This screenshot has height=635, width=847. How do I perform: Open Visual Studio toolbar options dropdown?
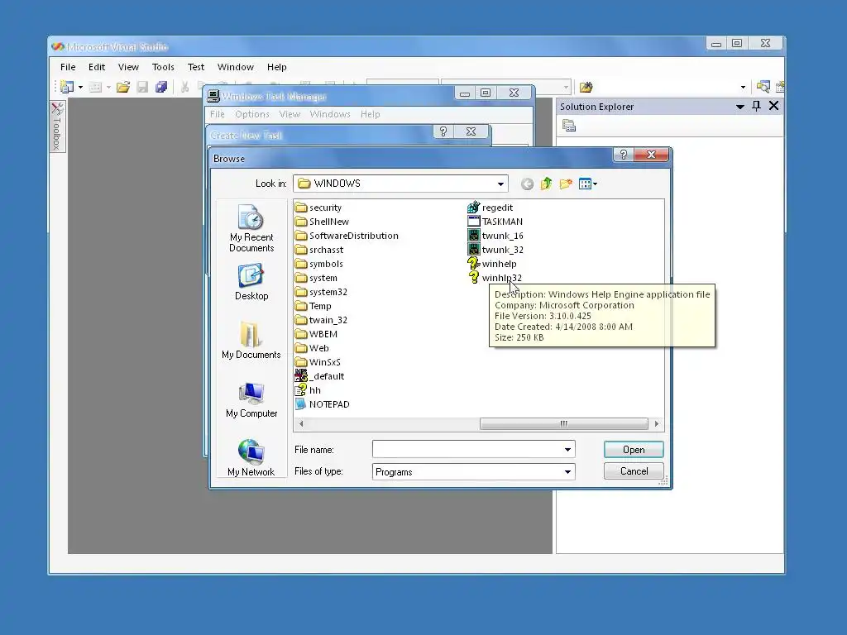pos(744,88)
